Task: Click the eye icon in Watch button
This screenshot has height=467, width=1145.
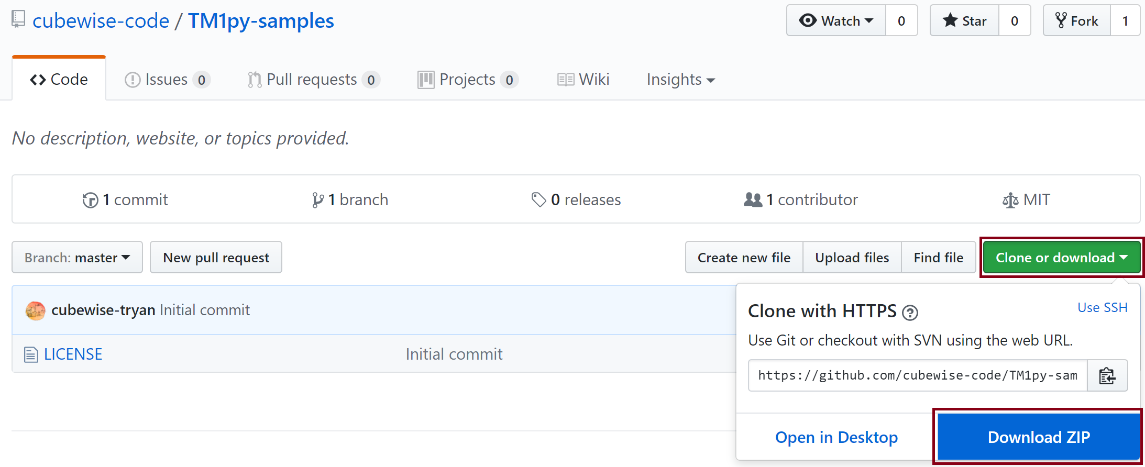Action: tap(808, 20)
